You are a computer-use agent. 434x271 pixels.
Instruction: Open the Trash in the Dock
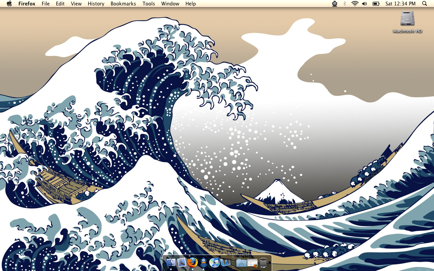click(x=263, y=263)
